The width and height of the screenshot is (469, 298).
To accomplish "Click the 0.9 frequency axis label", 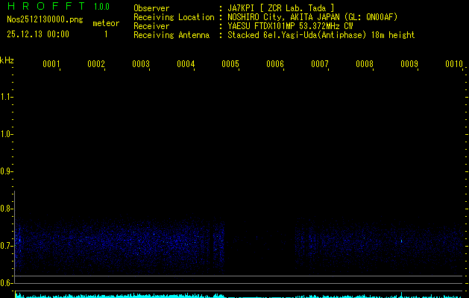I will click(7, 171).
